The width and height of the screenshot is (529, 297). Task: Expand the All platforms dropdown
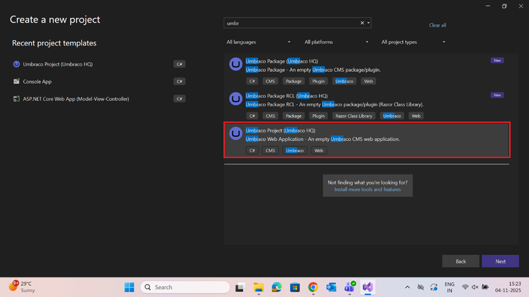point(336,42)
